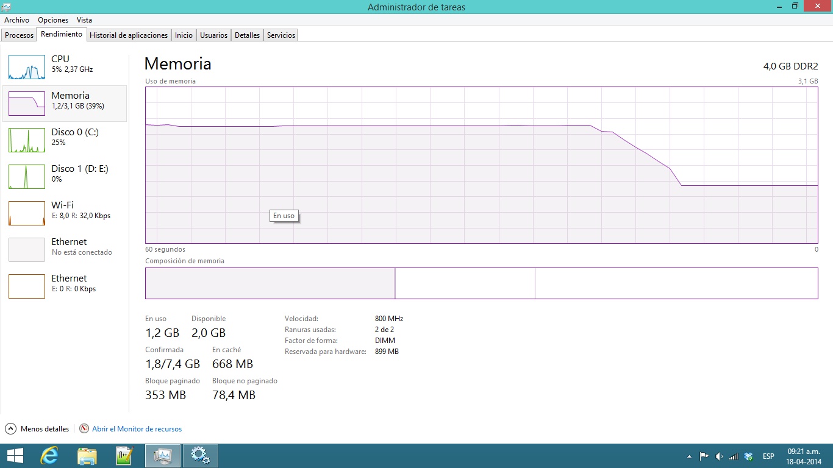Maximize the Administrador de tareas window
This screenshot has height=468, width=833.
point(795,6)
